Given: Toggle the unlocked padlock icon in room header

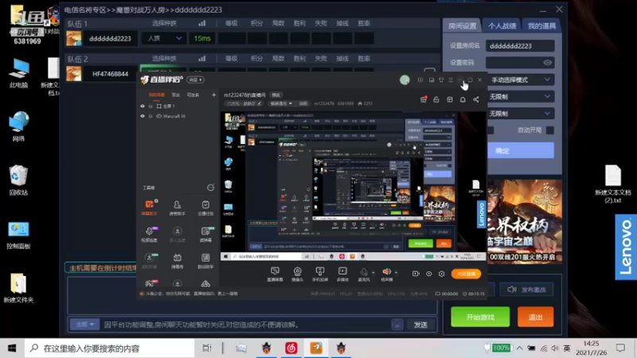Looking at the screenshot, I should click(436, 99).
